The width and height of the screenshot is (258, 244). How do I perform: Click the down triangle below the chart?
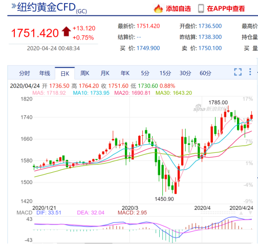pos(250,213)
